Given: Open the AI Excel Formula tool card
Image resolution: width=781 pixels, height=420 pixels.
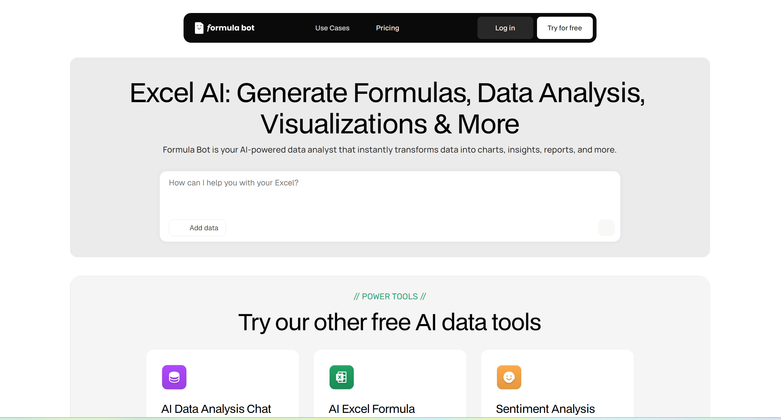Looking at the screenshot, I should 390,384.
